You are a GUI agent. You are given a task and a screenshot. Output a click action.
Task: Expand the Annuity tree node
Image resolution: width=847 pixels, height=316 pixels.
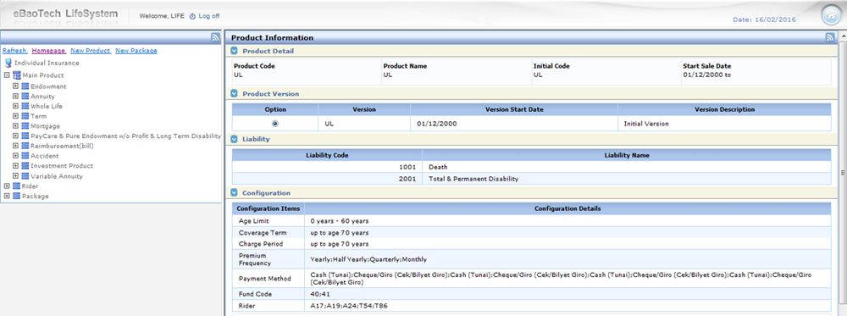15,96
